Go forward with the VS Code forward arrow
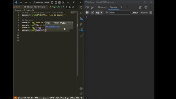The height and width of the screenshot is (99, 176). pos(30,2)
